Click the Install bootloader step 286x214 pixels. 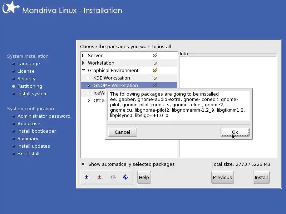click(37, 131)
